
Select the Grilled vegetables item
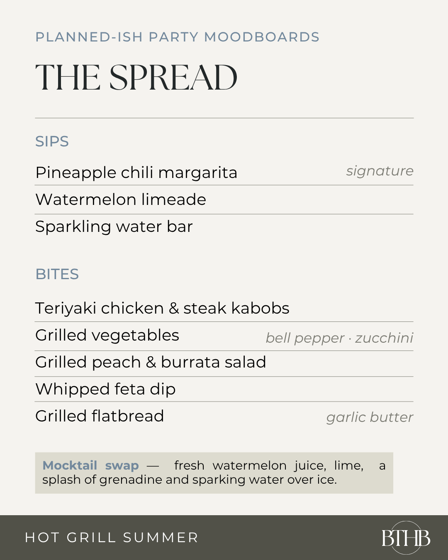pyautogui.click(x=107, y=336)
